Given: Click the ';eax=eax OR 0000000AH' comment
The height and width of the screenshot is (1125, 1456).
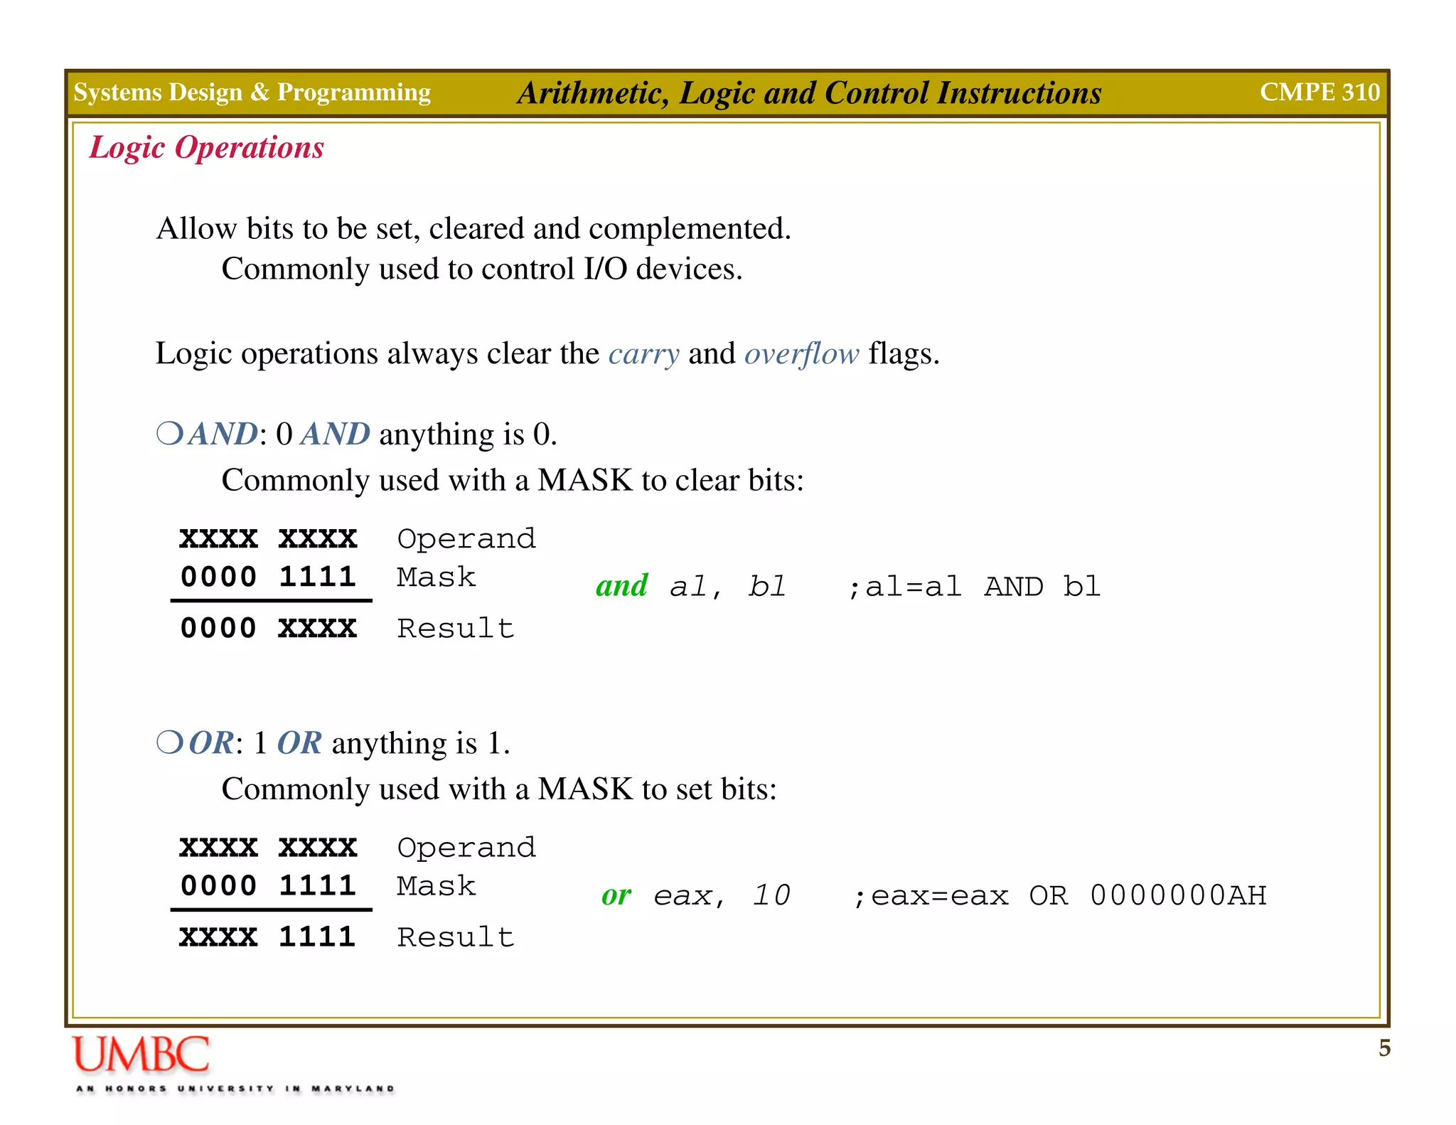Looking at the screenshot, I should click(1059, 895).
